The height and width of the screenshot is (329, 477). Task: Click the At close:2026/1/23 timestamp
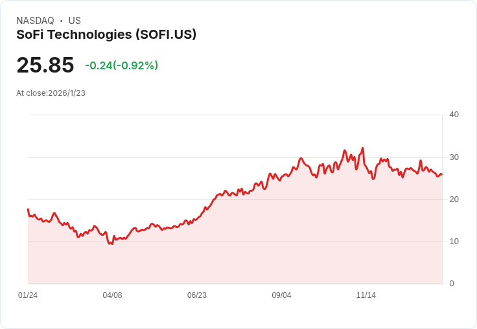click(51, 93)
